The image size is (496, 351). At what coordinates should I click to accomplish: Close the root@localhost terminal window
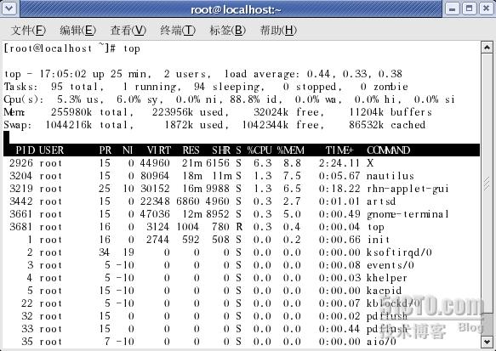pyautogui.click(x=487, y=8)
